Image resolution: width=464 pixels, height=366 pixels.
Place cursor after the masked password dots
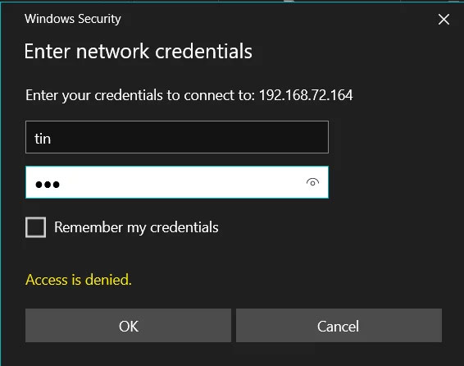tap(61, 185)
